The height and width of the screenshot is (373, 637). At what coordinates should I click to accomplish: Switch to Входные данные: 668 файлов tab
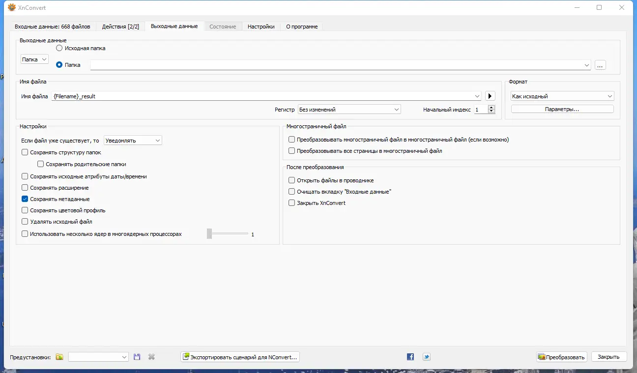pos(53,27)
